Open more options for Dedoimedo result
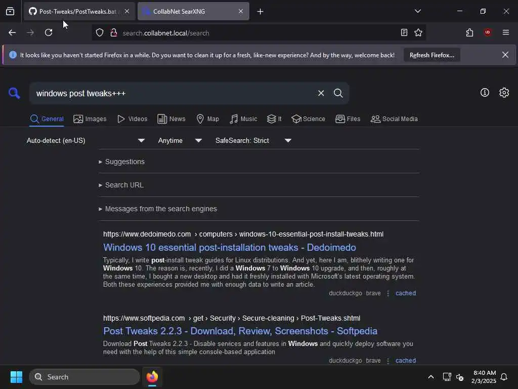The image size is (518, 389). (388, 293)
